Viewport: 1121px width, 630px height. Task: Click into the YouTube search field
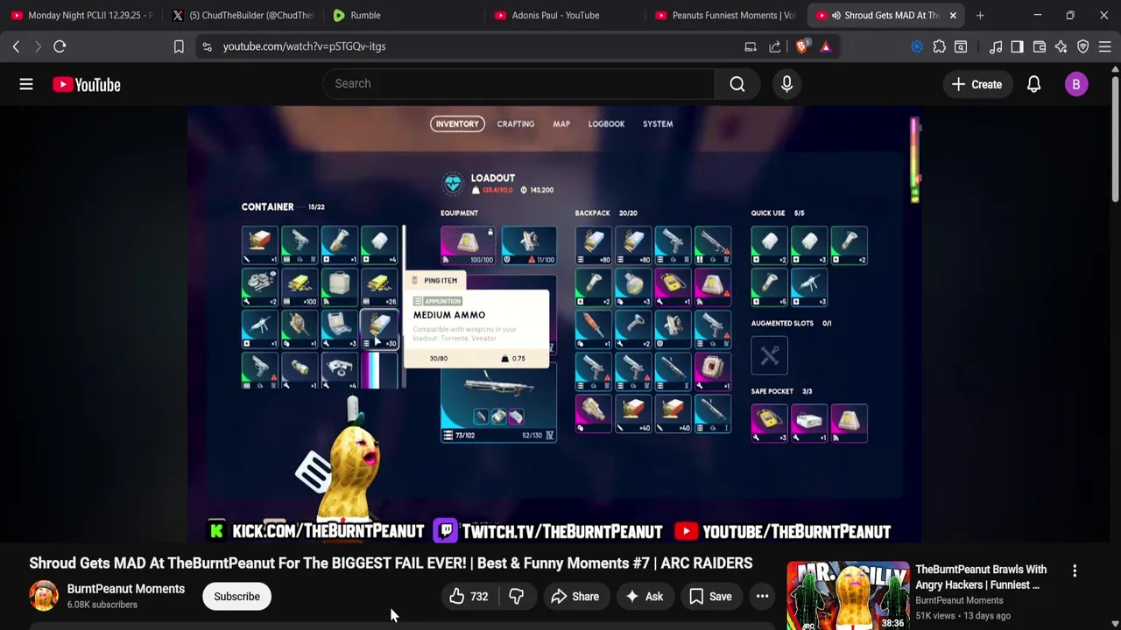pyautogui.click(x=517, y=84)
